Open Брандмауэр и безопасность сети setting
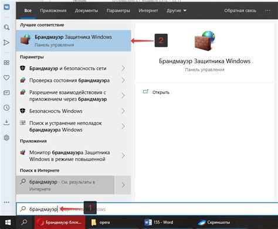Viewport: 278px width, 229px height. click(67, 69)
